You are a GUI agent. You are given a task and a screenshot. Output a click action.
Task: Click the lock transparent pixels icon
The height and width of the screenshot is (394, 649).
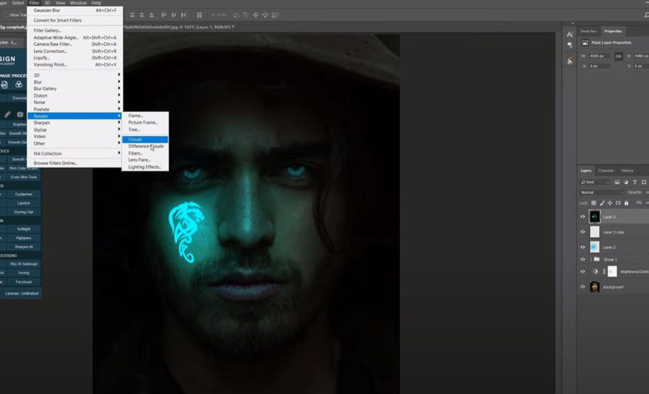pyautogui.click(x=593, y=203)
